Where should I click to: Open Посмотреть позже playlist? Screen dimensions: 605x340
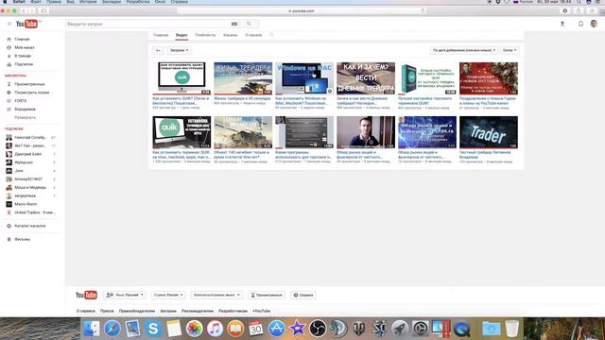[x=31, y=93]
